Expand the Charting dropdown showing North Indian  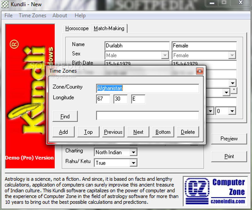[134, 152]
